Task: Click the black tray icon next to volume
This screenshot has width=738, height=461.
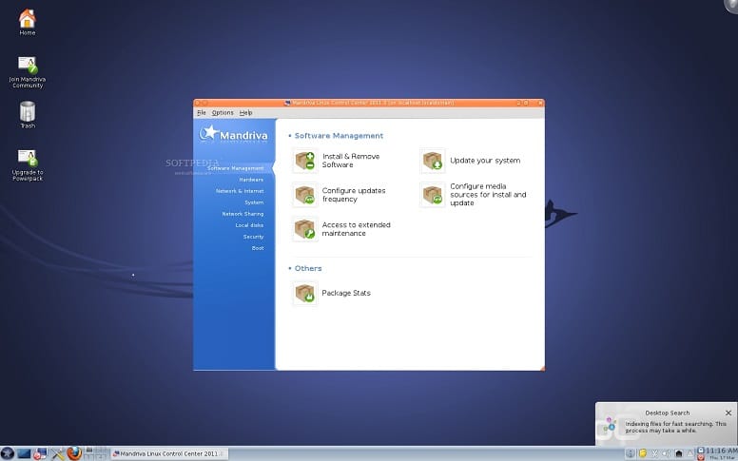Action: coord(679,453)
